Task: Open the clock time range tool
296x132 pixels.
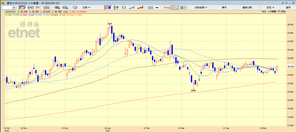Action: pyautogui.click(x=75, y=7)
